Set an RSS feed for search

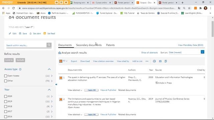(x=49, y=33)
